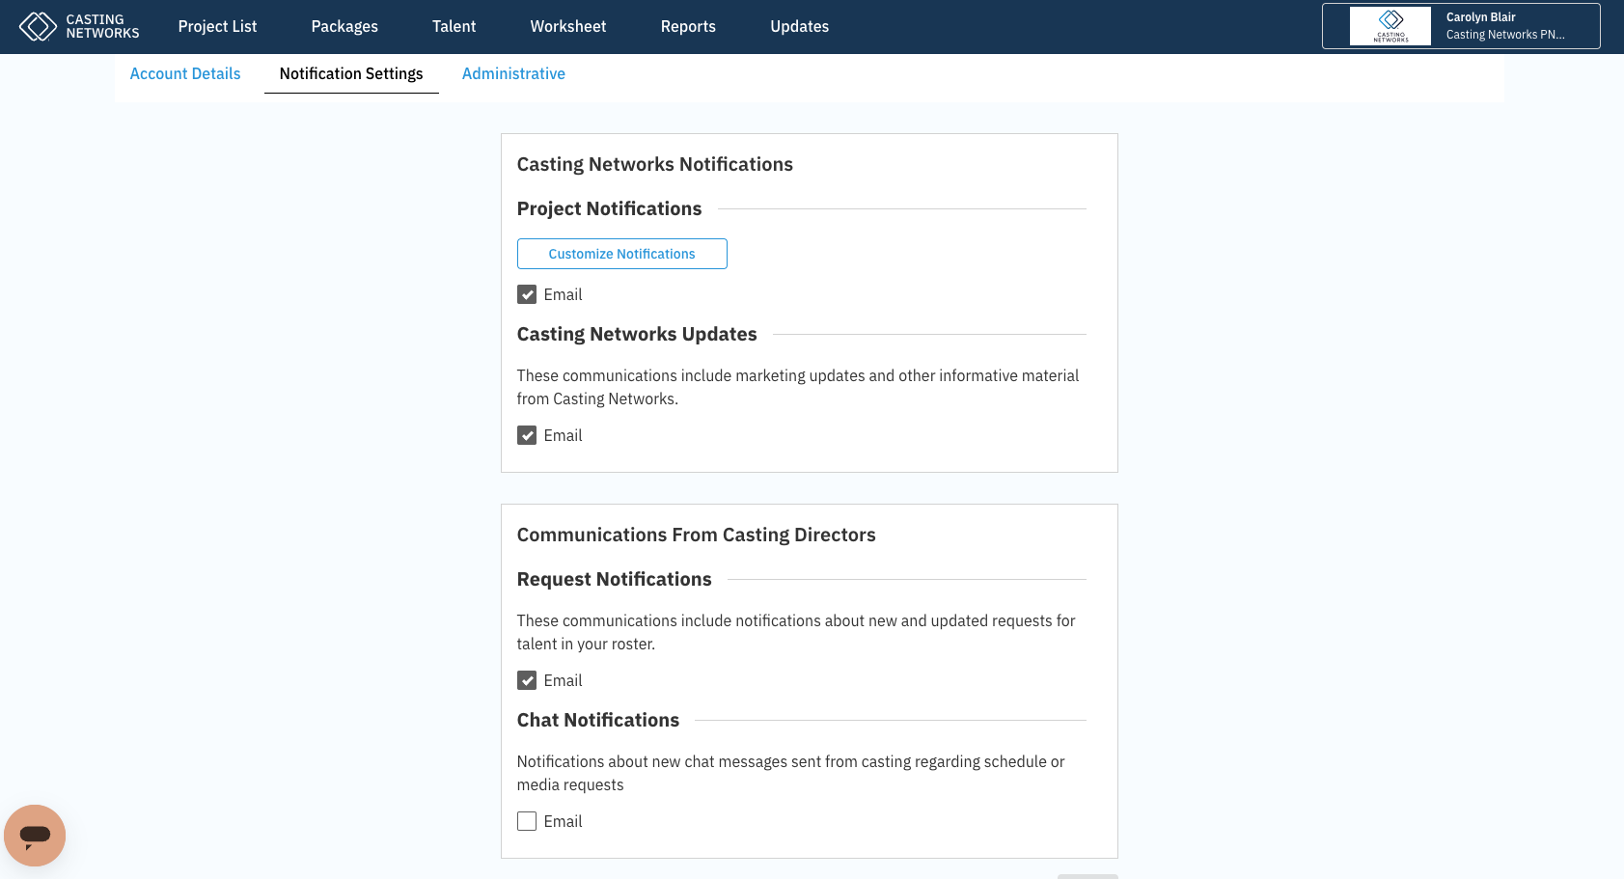Uncheck Email under Project Notifications
The image size is (1624, 879).
click(x=527, y=294)
